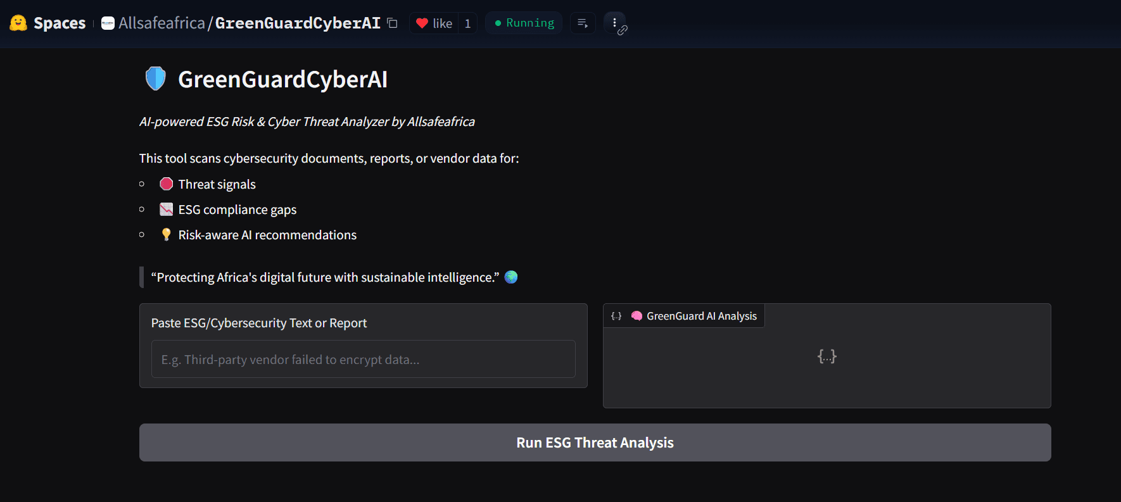Open the Hugging Face logo home link

(18, 23)
